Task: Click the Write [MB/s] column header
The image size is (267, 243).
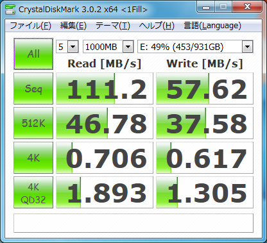Action: pyautogui.click(x=205, y=63)
